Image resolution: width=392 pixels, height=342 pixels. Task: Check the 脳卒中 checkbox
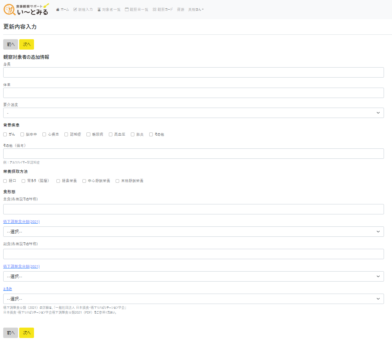coord(22,134)
